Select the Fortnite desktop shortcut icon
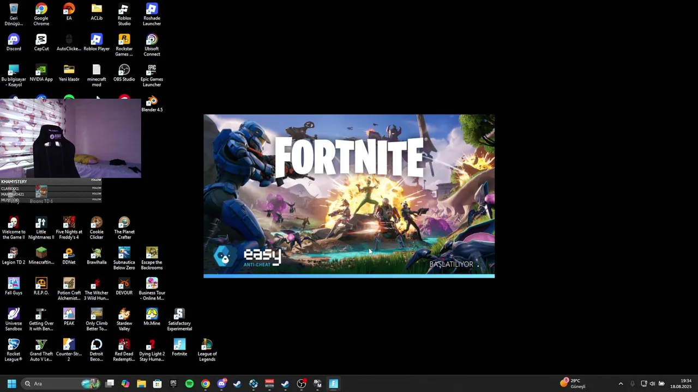The width and height of the screenshot is (698, 392). point(179,347)
